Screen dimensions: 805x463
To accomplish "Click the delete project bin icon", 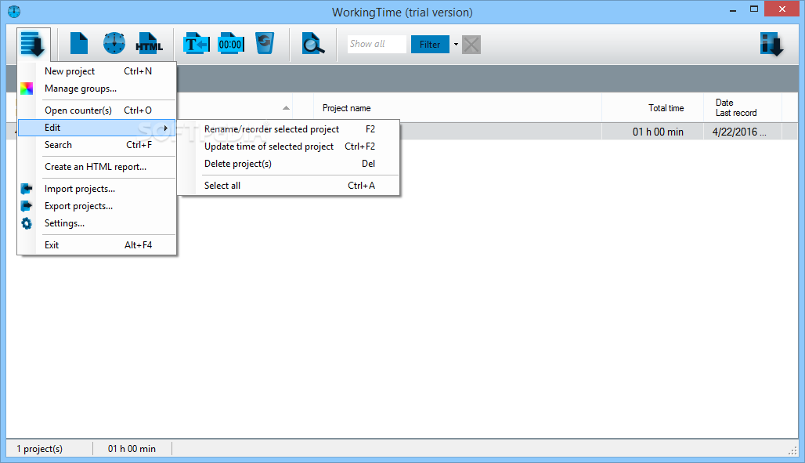I will 265,43.
